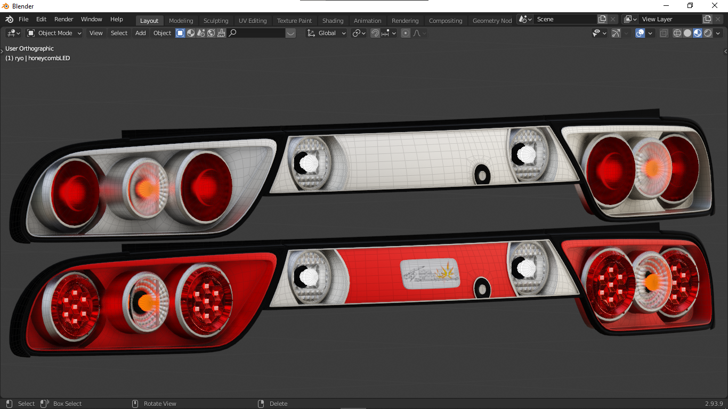Screen dimensions: 728x409
Task: Click the Scene name field
Action: pos(566,19)
